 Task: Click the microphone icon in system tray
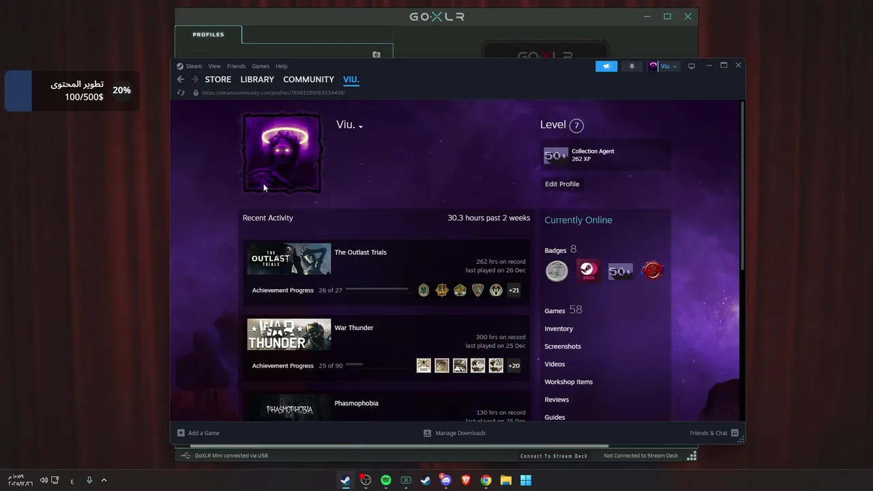[89, 480]
